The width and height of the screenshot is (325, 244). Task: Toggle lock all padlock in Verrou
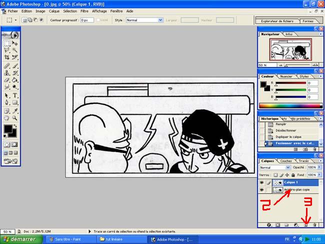point(293,175)
